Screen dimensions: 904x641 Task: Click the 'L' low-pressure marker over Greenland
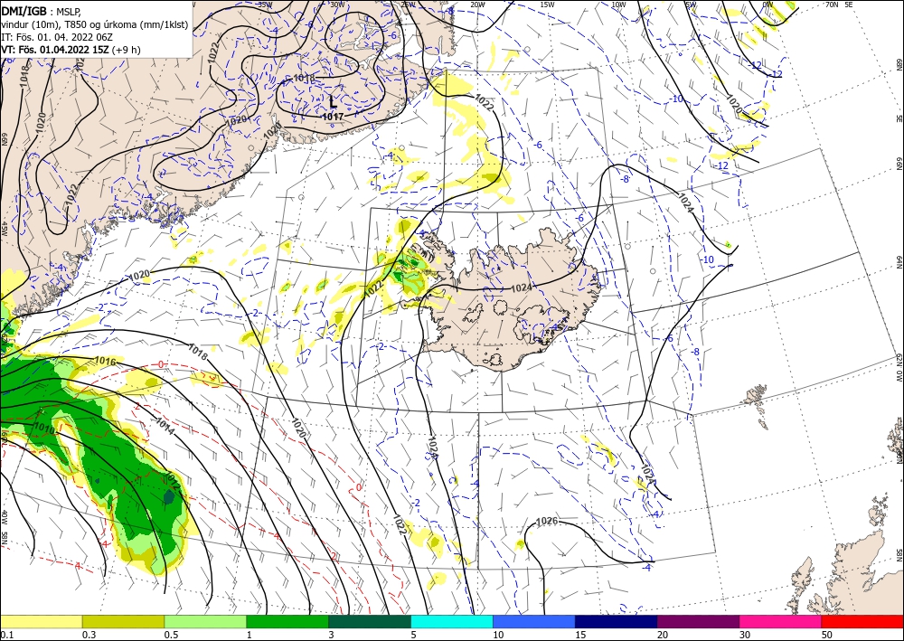pyautogui.click(x=333, y=102)
